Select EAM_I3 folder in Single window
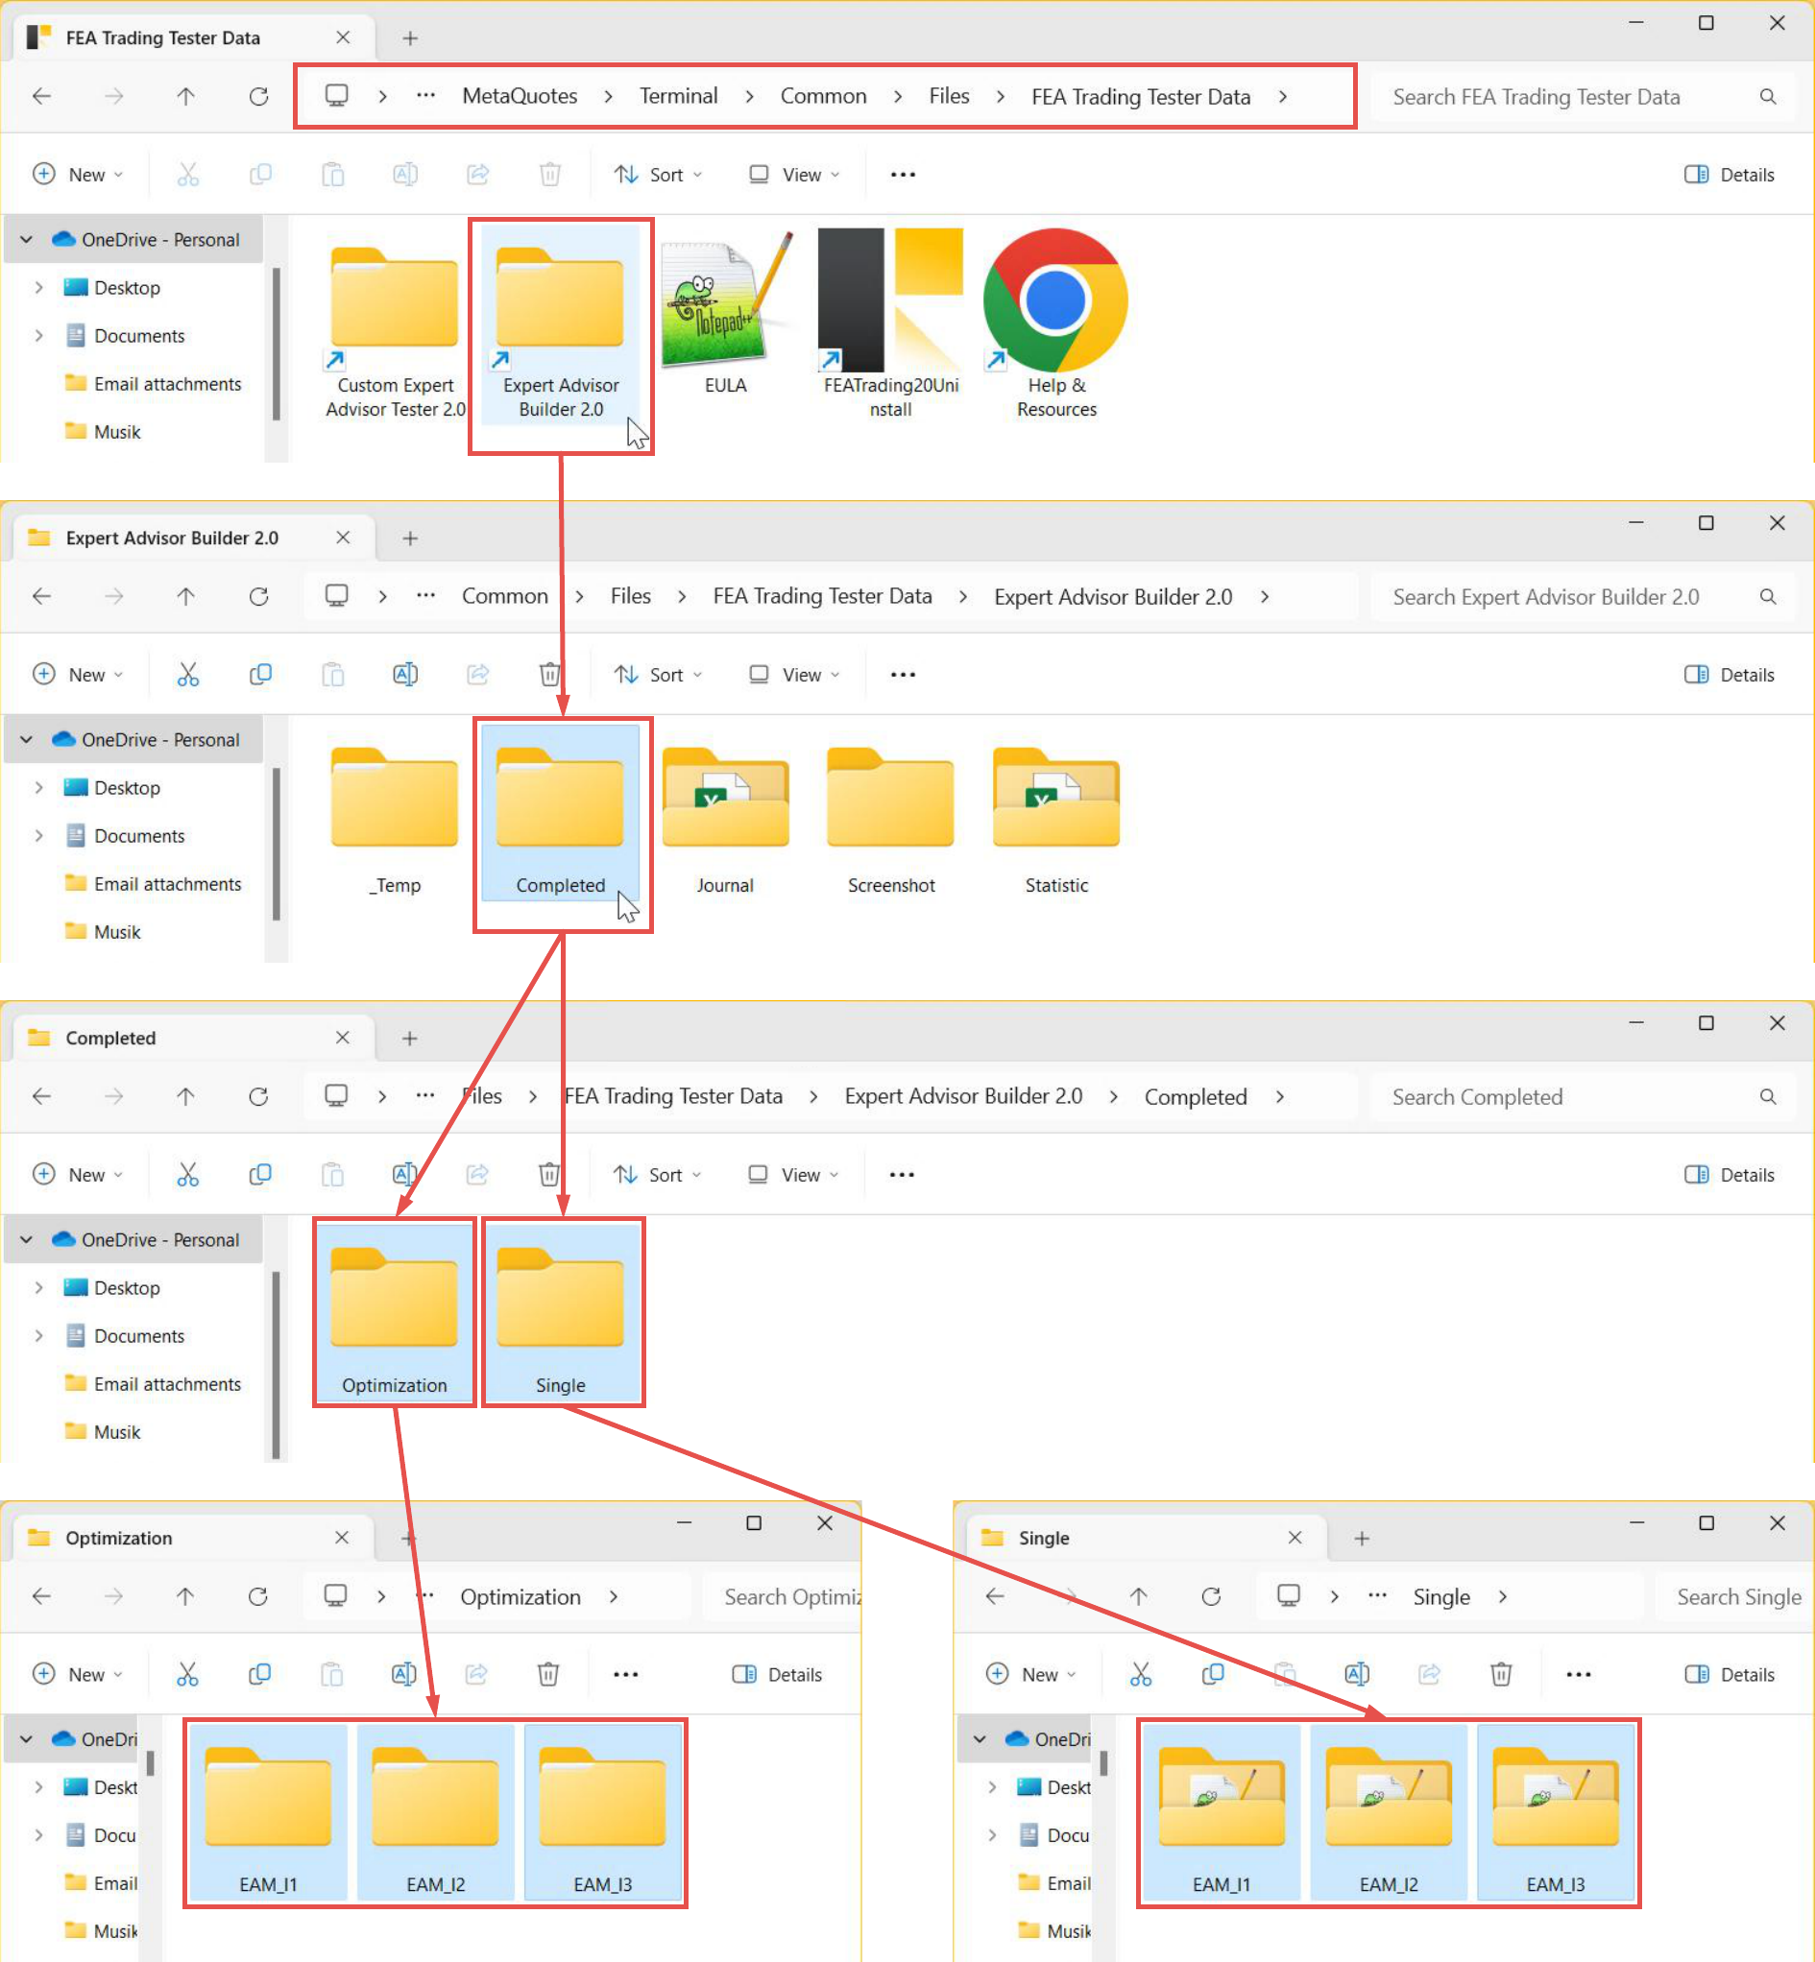Image resolution: width=1815 pixels, height=1962 pixels. pyautogui.click(x=1555, y=1814)
